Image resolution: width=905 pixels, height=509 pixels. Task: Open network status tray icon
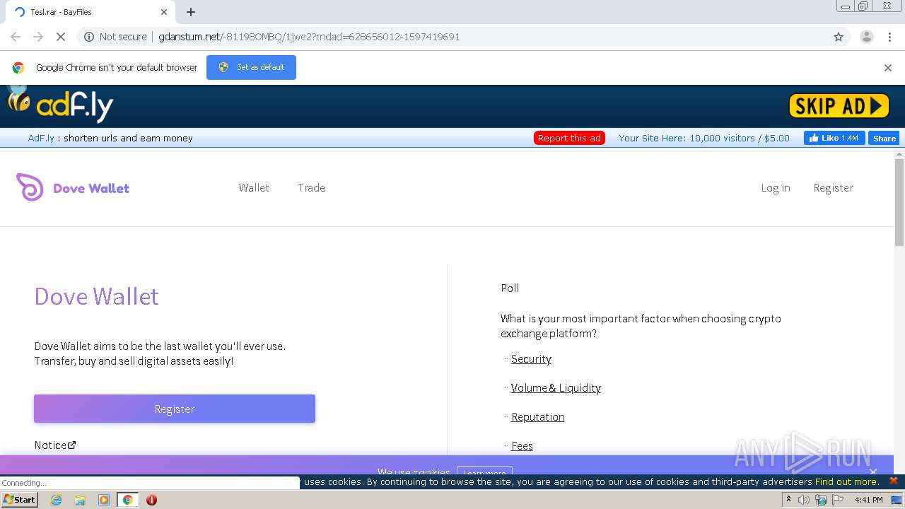821,500
